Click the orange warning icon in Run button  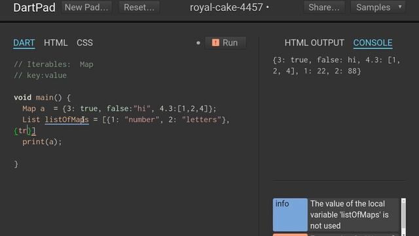click(x=215, y=43)
